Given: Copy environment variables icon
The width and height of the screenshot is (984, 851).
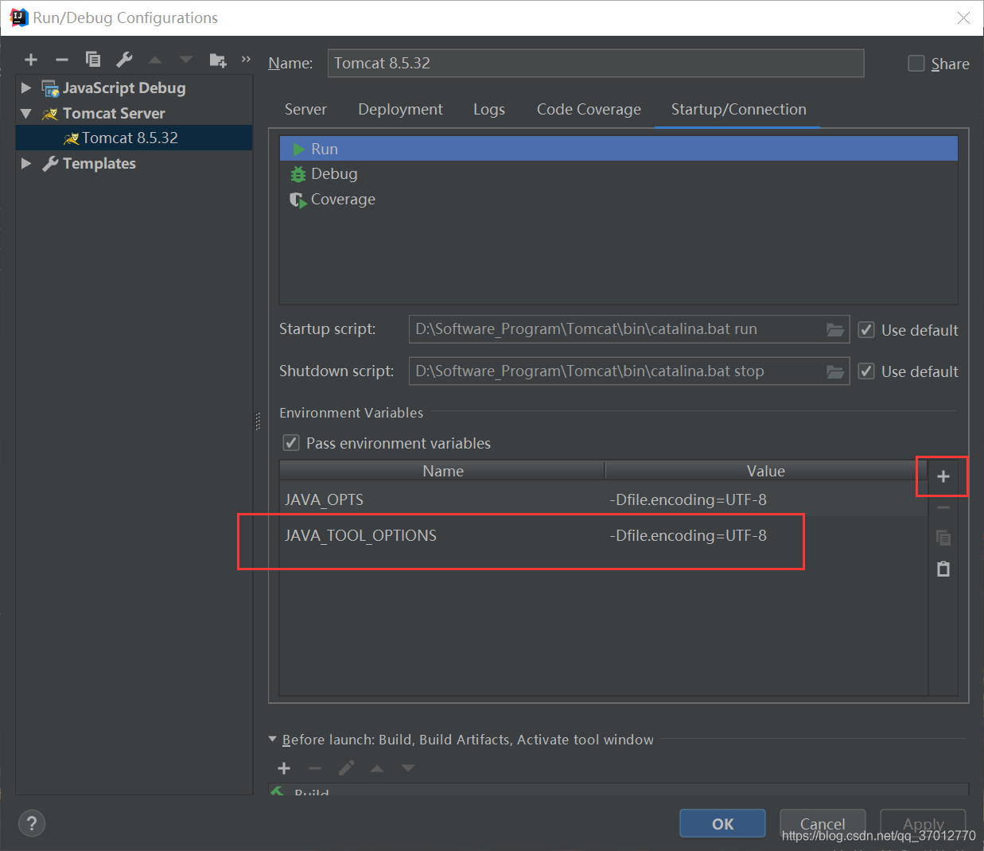Looking at the screenshot, I should [943, 538].
